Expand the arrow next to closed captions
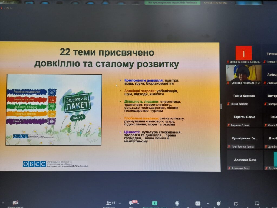This screenshot has width=277, height=208. tap(208, 203)
